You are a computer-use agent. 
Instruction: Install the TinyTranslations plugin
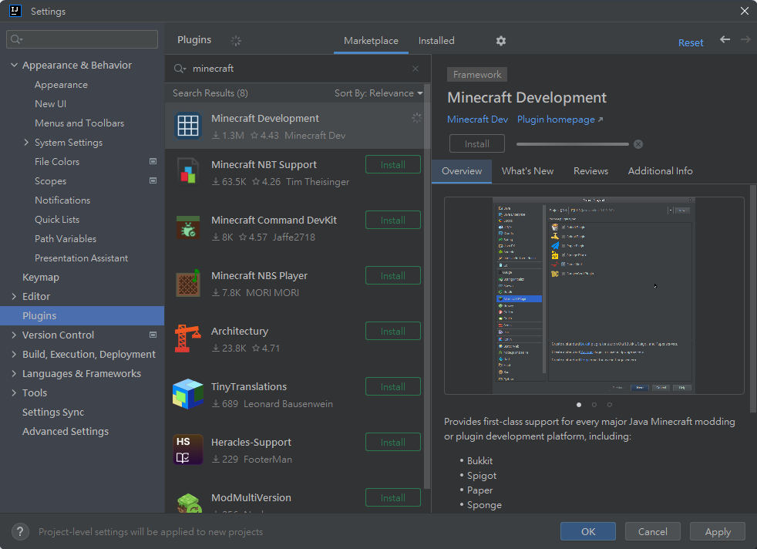point(393,387)
